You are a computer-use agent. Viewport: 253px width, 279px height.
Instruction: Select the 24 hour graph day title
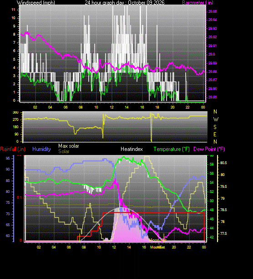[125, 3]
